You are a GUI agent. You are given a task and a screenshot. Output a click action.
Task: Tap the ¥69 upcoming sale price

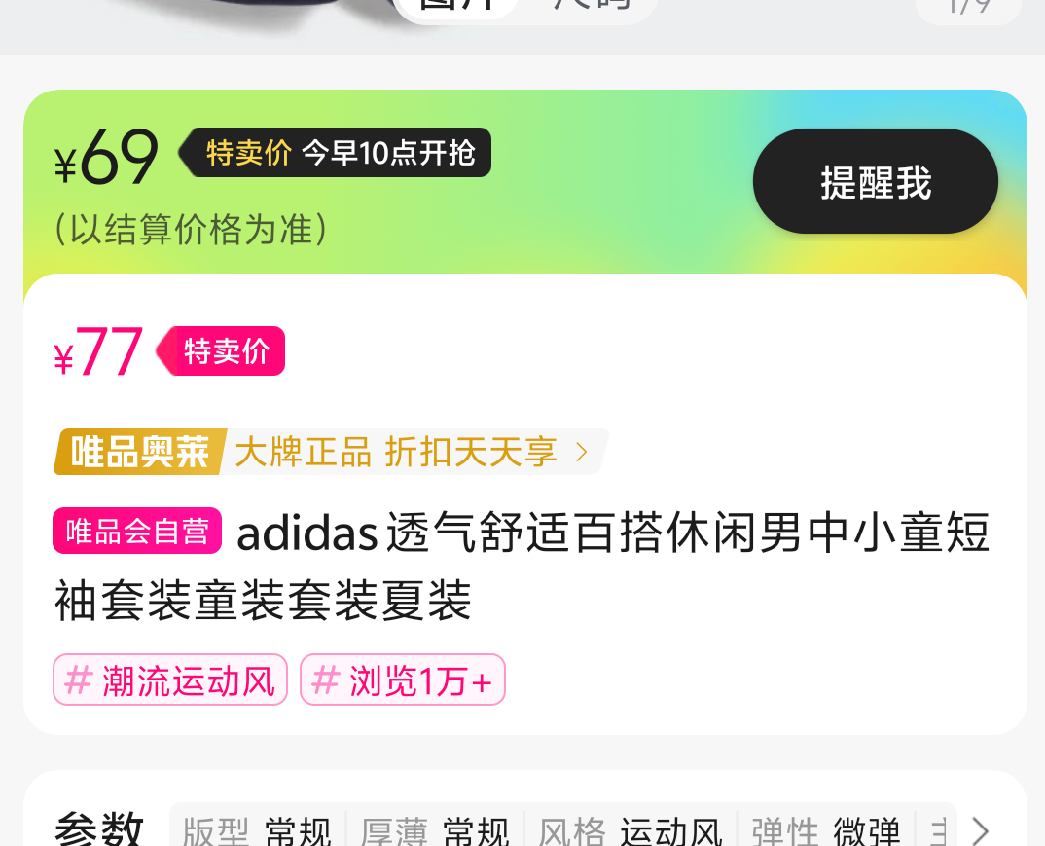107,157
